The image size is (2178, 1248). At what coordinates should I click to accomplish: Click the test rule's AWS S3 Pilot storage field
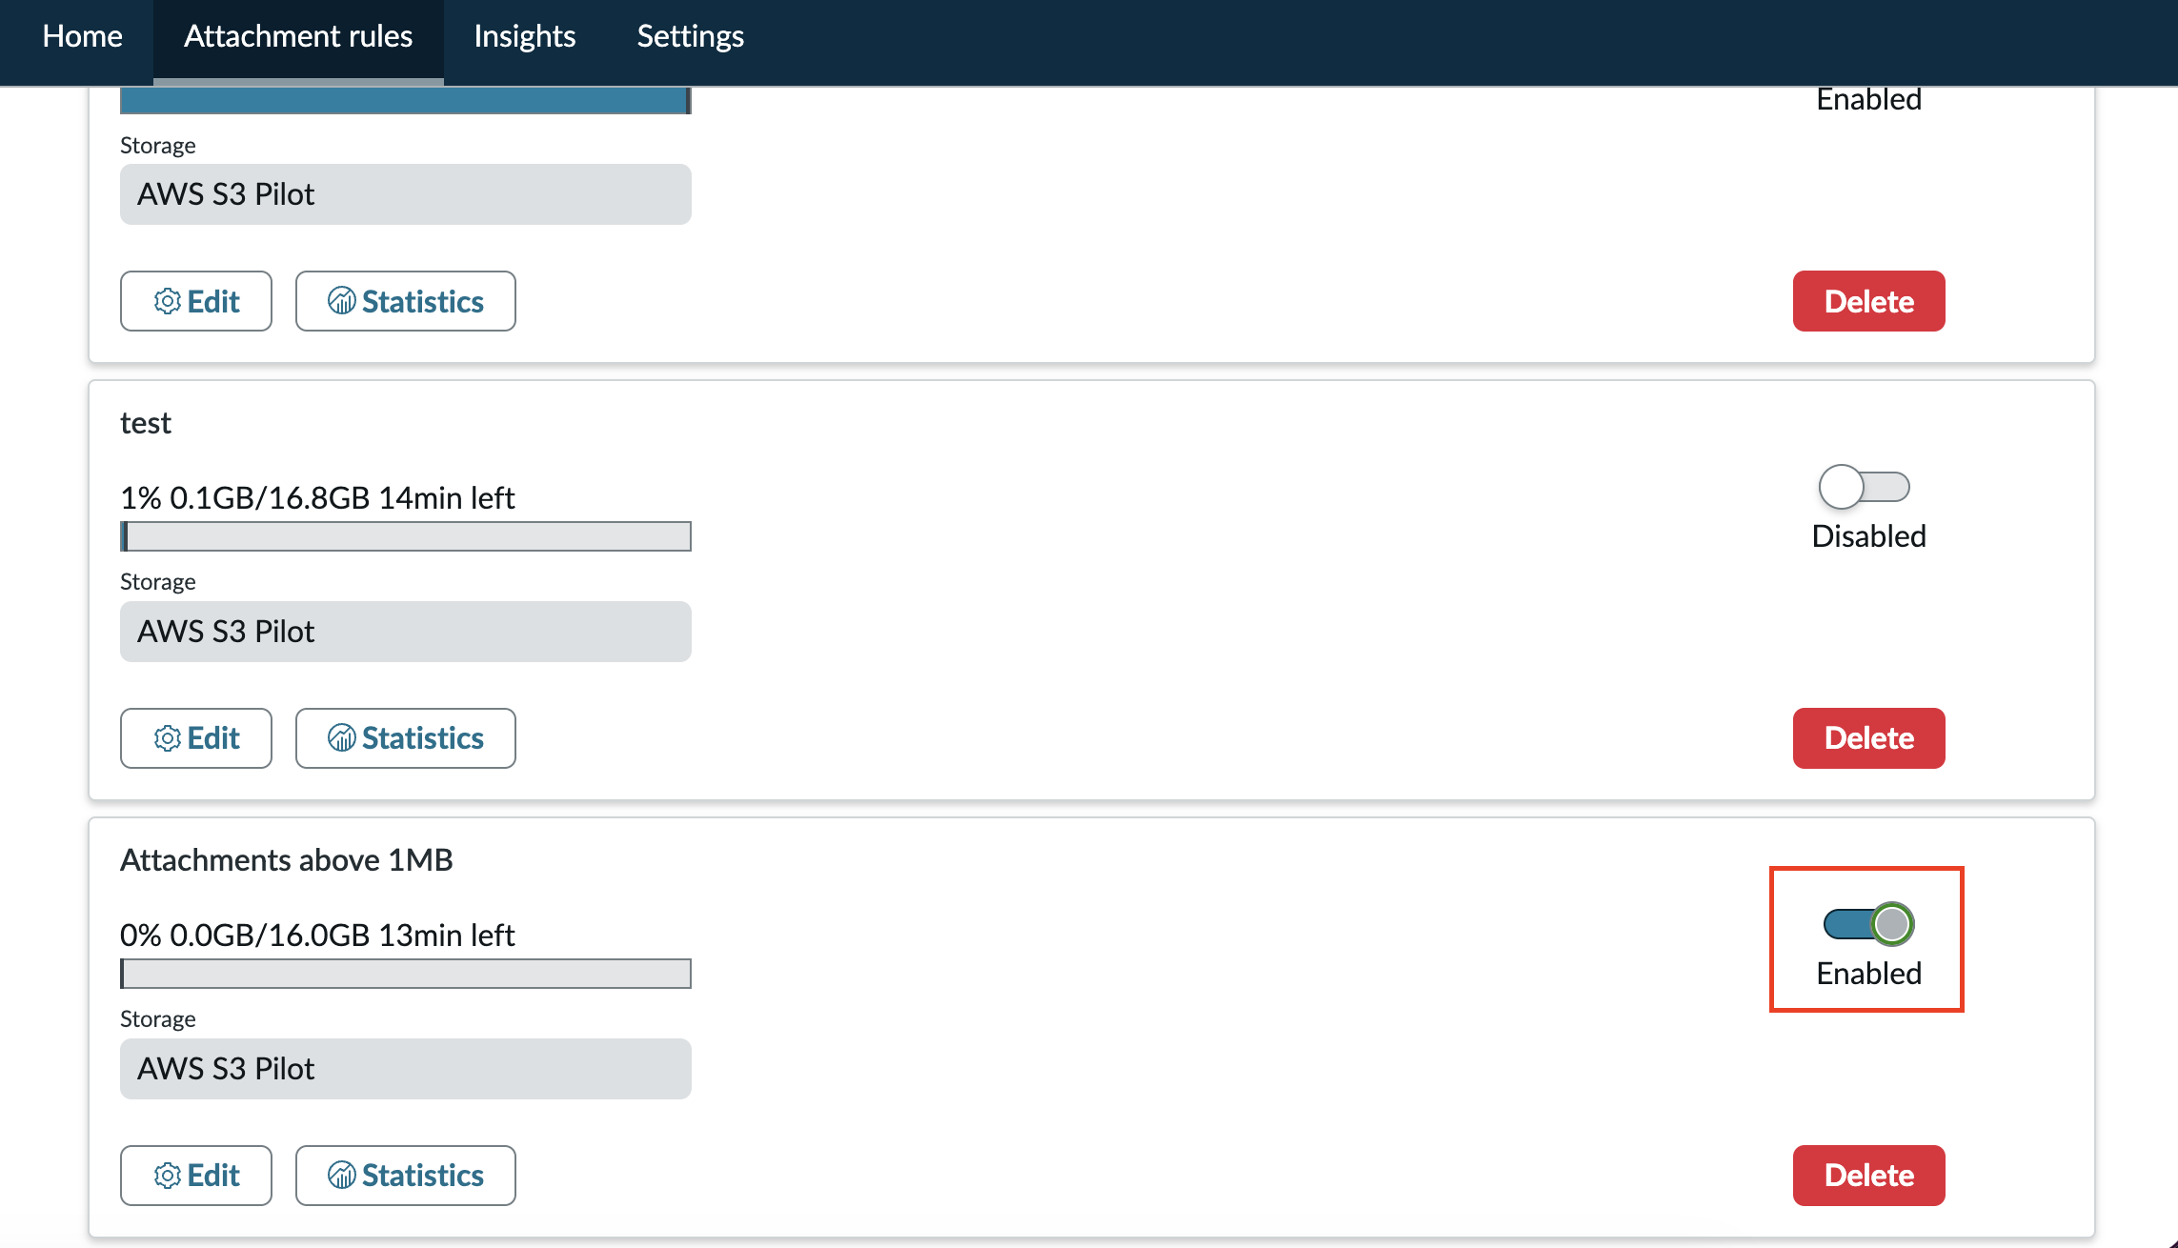click(x=406, y=632)
